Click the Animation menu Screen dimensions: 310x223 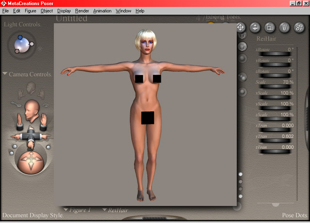tap(102, 11)
